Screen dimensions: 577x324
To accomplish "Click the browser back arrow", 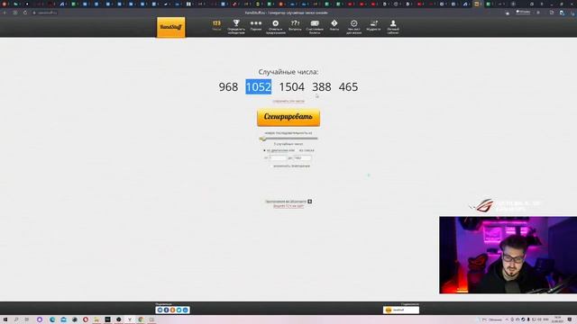I will [x=5, y=13].
